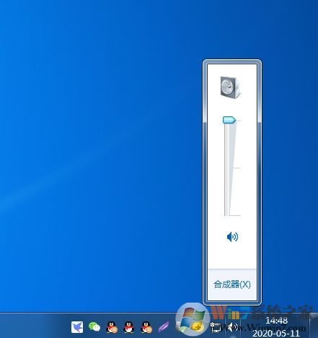
Task: Mute speakers with the blue speaker button
Action: click(x=232, y=237)
